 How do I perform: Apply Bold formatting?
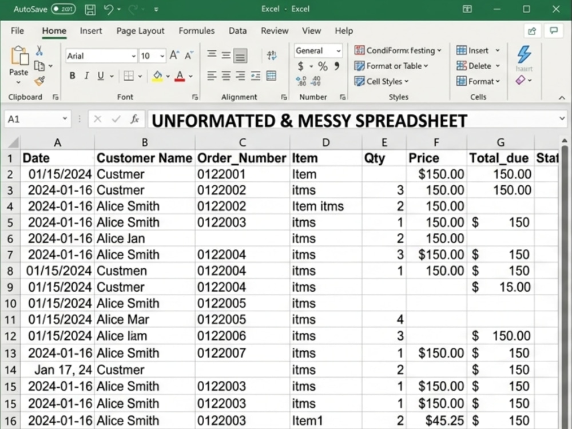pos(72,76)
